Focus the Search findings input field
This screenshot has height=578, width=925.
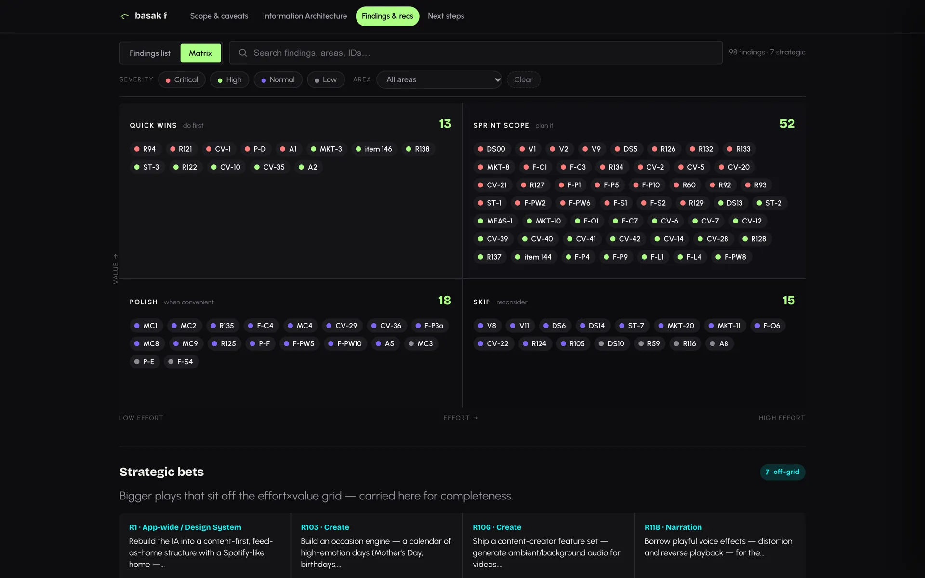tap(476, 53)
